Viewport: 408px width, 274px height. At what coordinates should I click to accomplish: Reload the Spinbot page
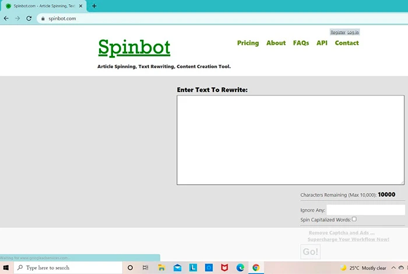point(29,19)
